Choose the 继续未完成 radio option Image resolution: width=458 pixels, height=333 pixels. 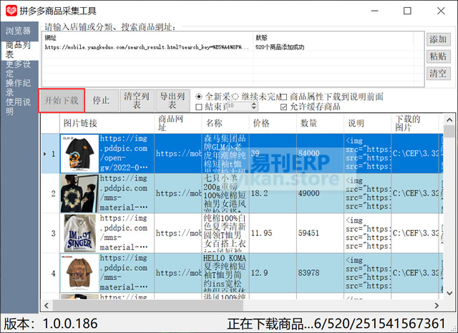[x=235, y=97]
